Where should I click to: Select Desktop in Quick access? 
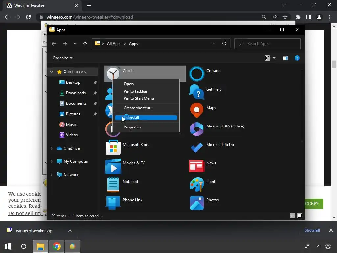coord(73,82)
